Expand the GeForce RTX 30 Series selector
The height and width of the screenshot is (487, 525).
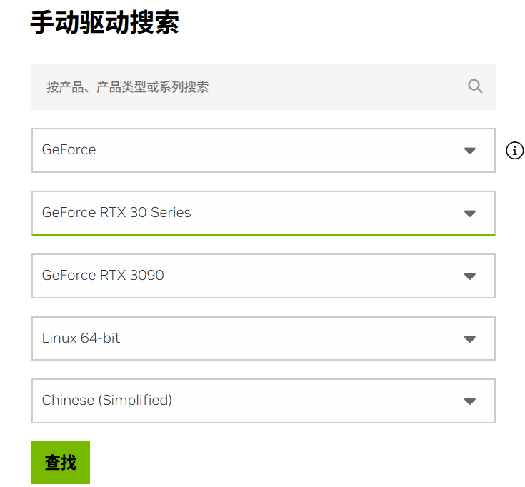pos(264,214)
